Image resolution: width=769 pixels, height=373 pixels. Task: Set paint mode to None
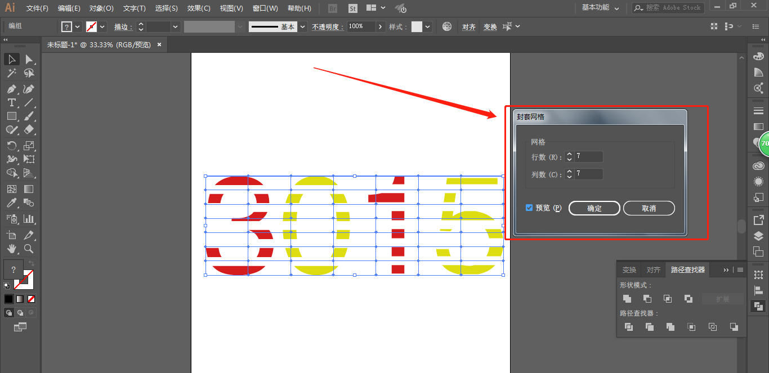point(32,299)
